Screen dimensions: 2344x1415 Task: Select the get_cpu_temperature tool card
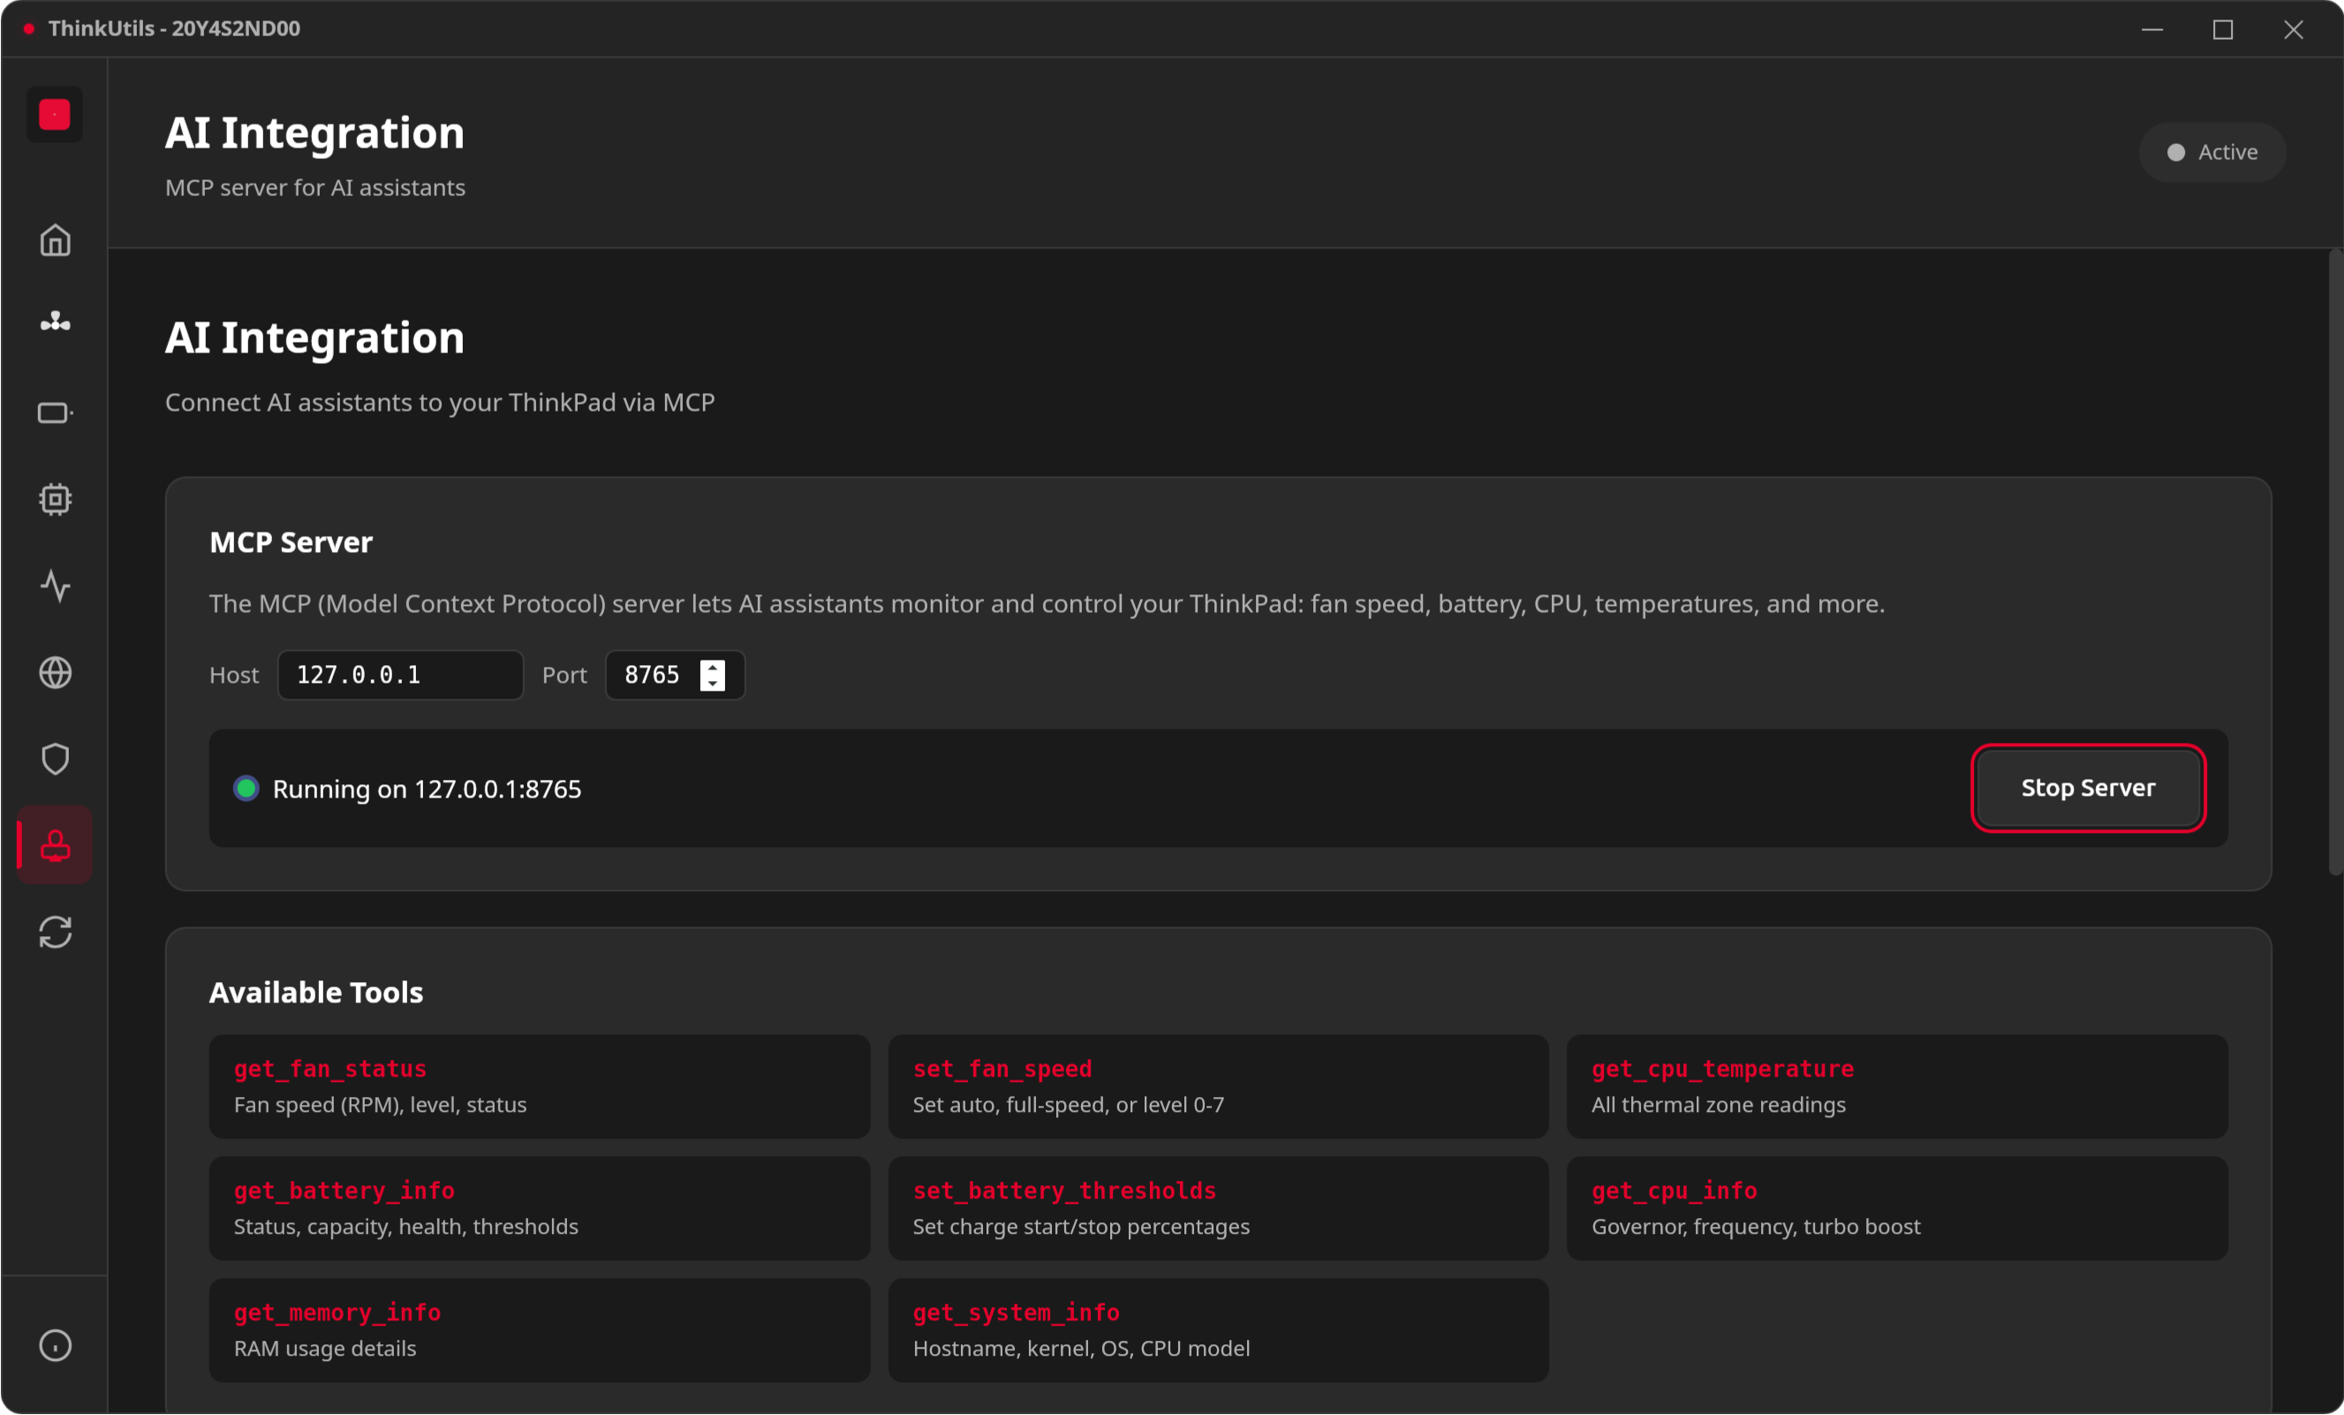[x=1896, y=1086]
